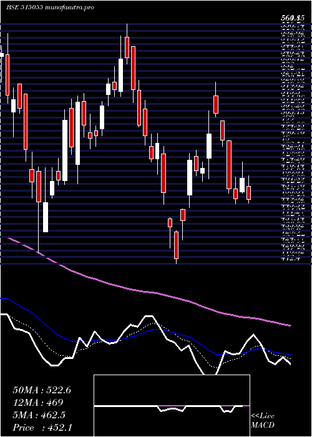
Task: Click the 'BSE 515055 munafasutra.pro' chart title
Action: click(x=51, y=7)
